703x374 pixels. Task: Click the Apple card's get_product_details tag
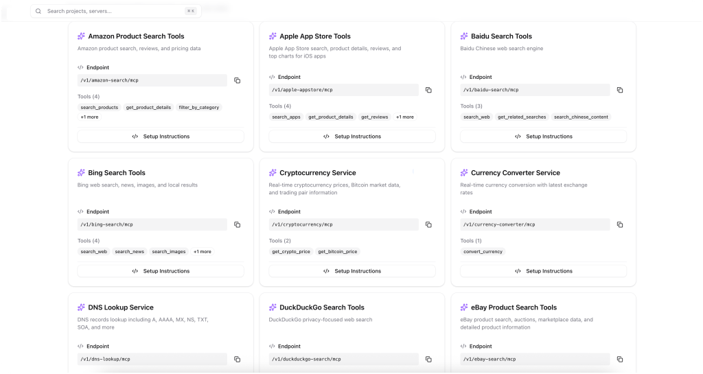pos(331,117)
